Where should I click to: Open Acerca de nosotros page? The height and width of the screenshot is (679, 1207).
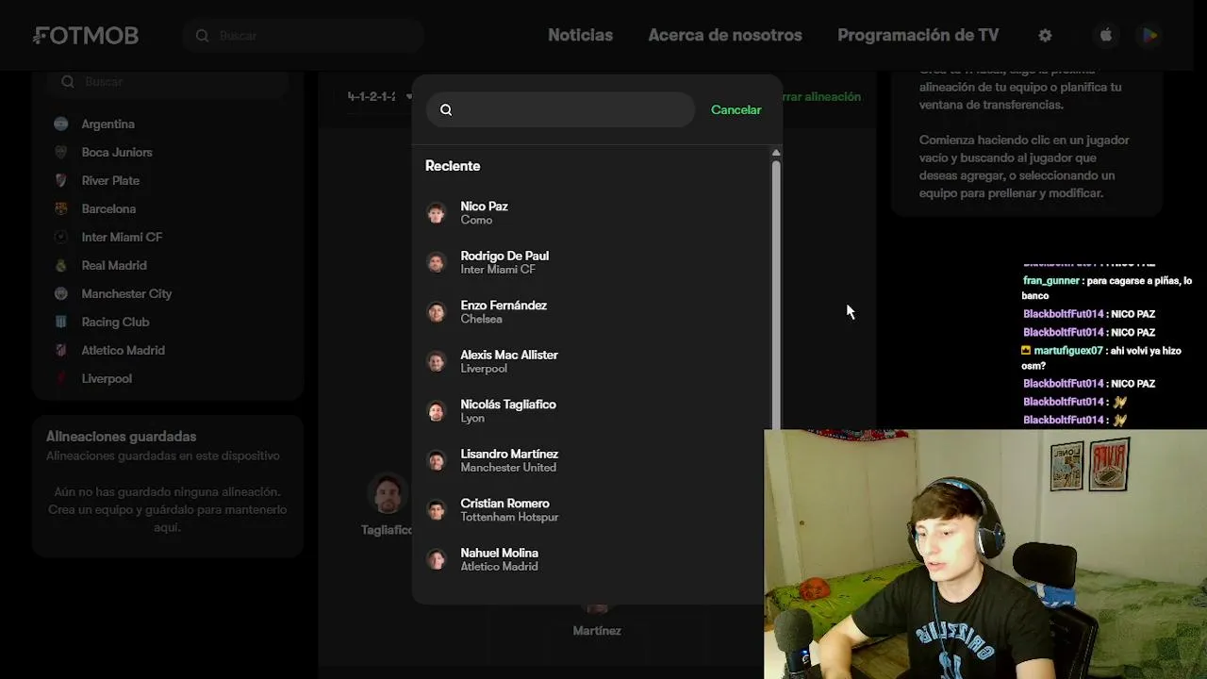[725, 35]
